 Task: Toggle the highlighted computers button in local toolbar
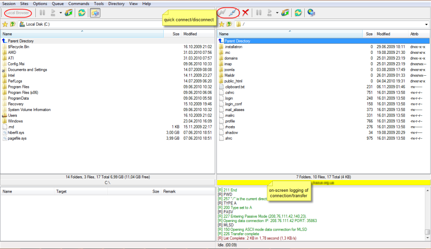[95, 13]
